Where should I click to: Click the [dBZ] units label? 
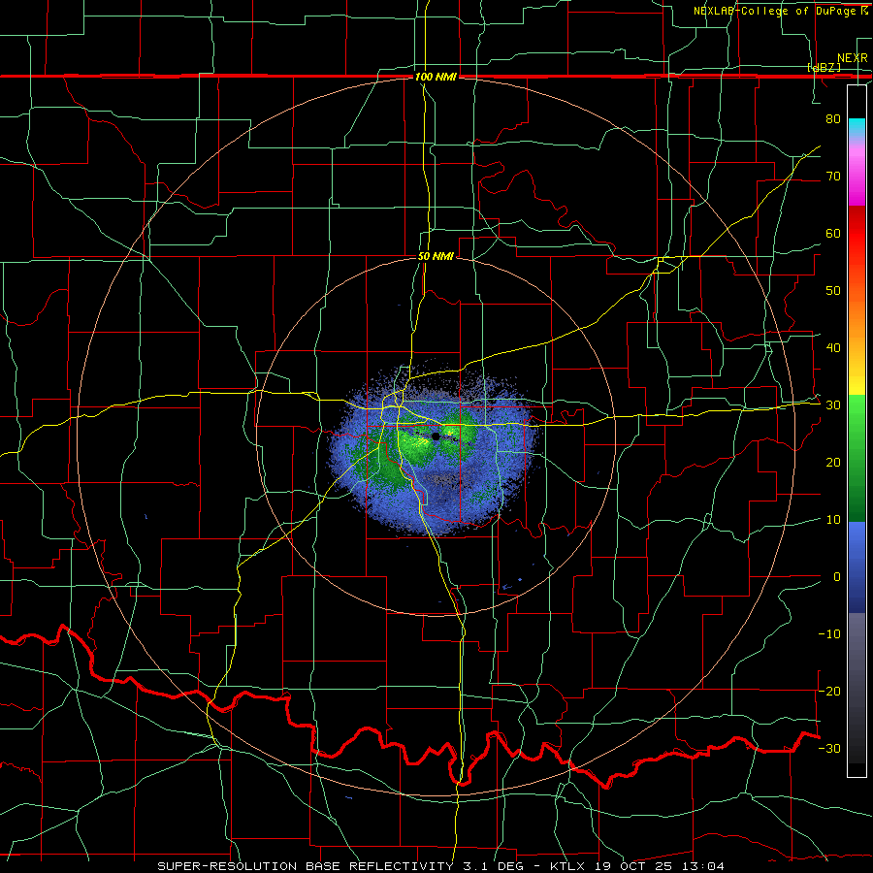pyautogui.click(x=824, y=68)
